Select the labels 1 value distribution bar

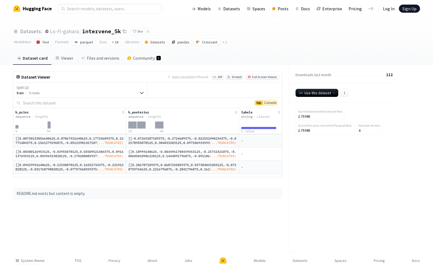pyautogui.click(x=259, y=128)
